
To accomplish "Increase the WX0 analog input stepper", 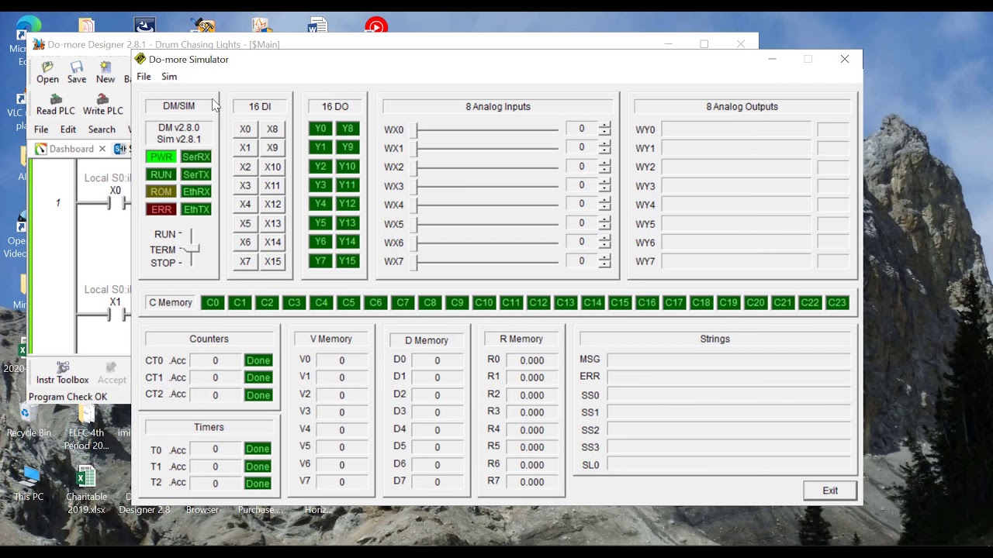I will click(x=605, y=126).
